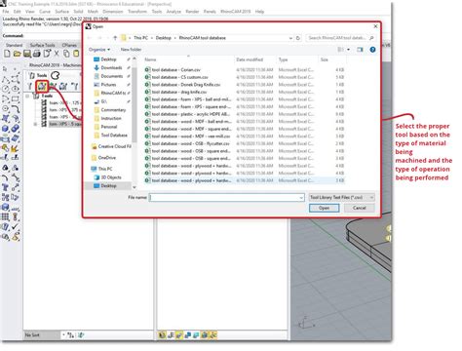Screen dimensions: 462x351
Task: Select Documents in navigation pane
Action: pos(111,76)
